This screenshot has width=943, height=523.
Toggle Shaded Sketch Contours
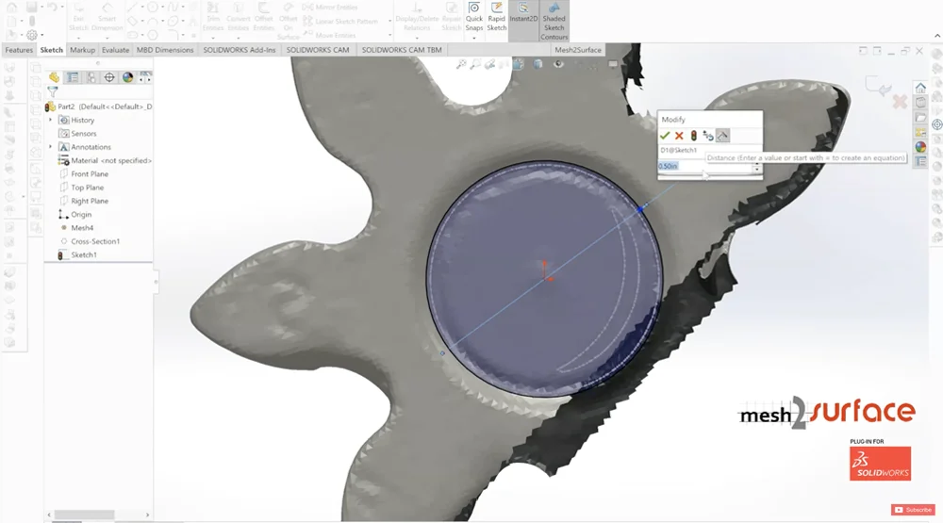click(554, 21)
